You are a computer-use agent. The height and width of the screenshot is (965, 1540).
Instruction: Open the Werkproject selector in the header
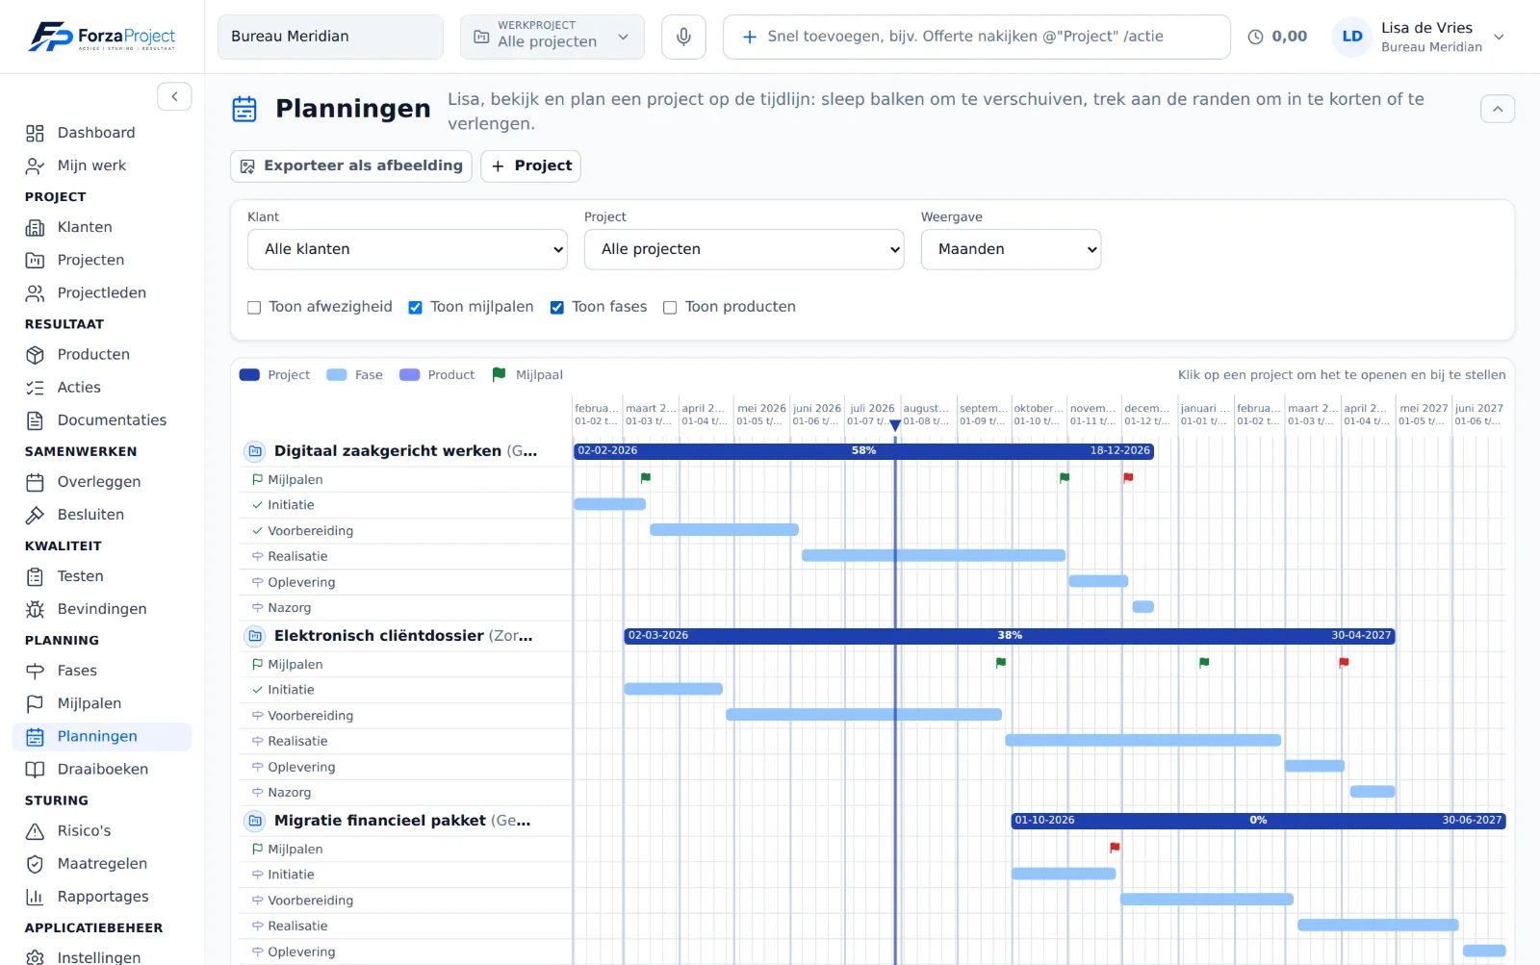[x=552, y=37]
